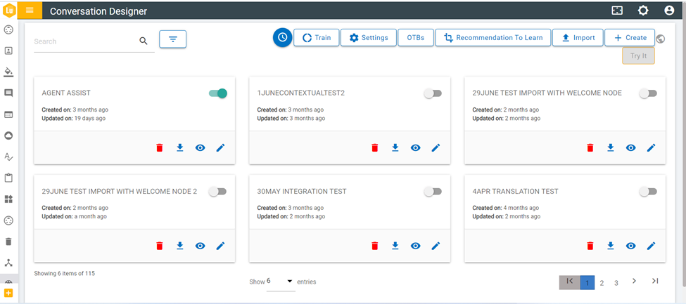
Task: Open the paint bucket sidebar icon
Action: (x=8, y=72)
